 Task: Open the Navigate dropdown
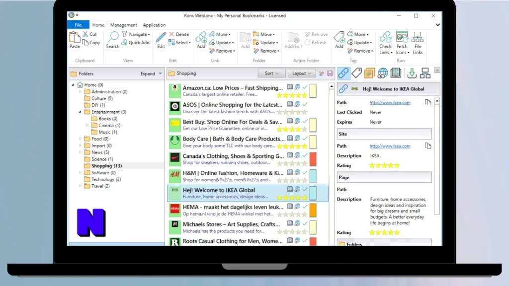136,34
